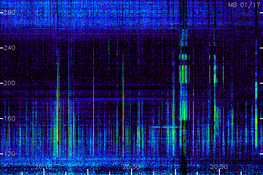Screen dimensions: 263x175
Task: Click the 280 frequency axis label
Action: 9,13
